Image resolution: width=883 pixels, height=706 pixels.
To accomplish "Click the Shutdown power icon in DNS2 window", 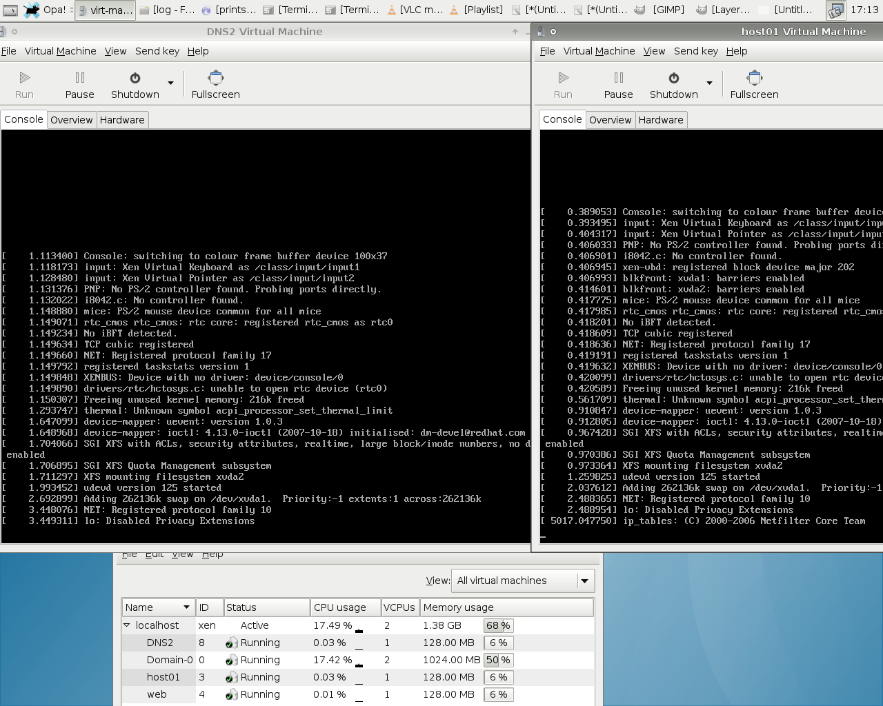I will (x=135, y=78).
